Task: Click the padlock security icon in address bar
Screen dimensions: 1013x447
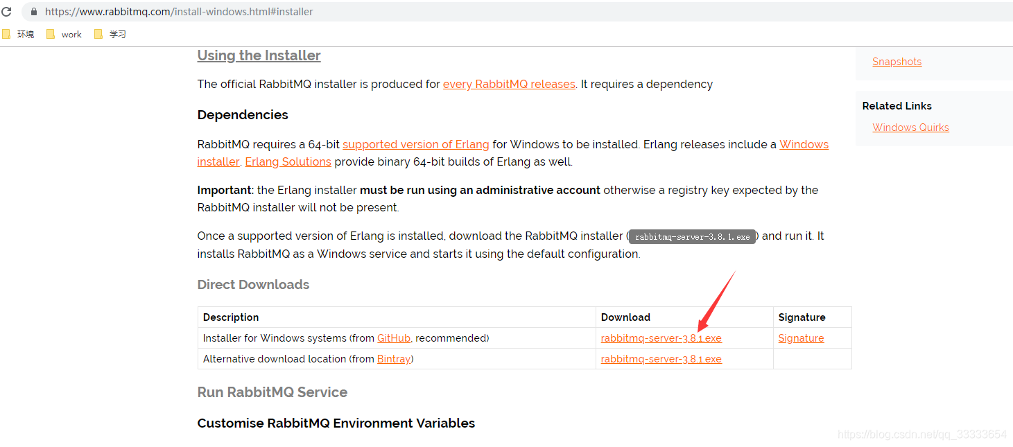Action: point(33,11)
